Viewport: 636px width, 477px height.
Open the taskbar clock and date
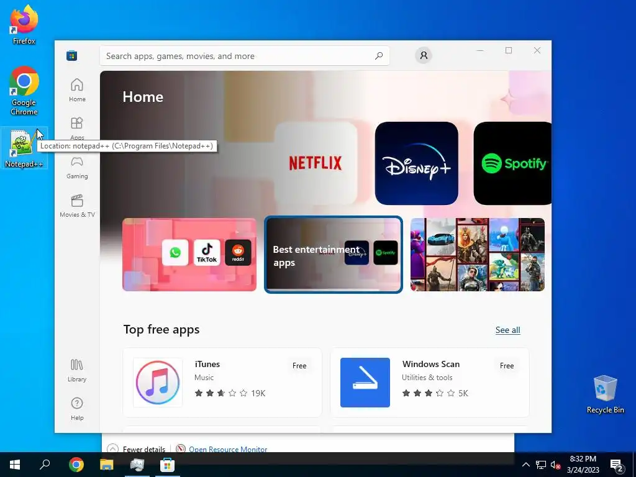(x=583, y=465)
